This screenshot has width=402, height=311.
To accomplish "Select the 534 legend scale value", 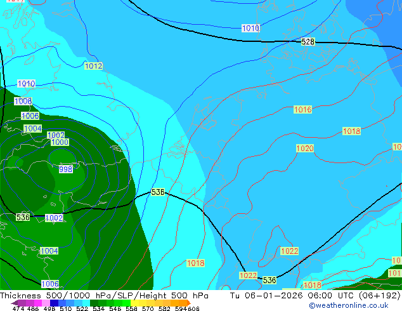I will [x=99, y=308].
